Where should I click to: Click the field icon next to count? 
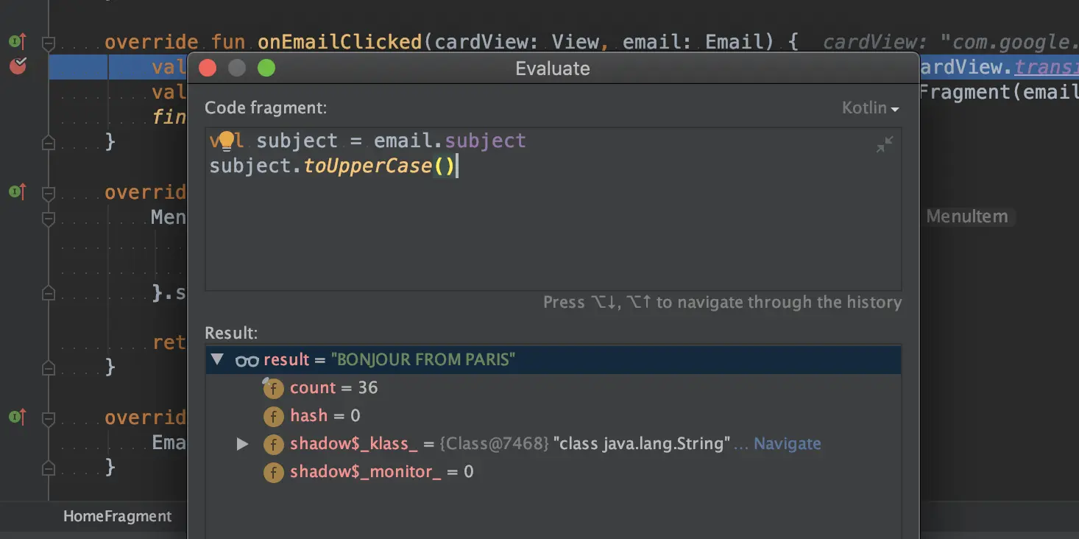273,388
